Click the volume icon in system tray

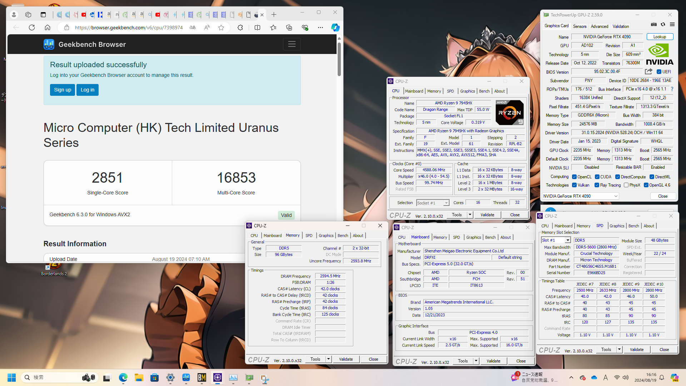pyautogui.click(x=626, y=377)
